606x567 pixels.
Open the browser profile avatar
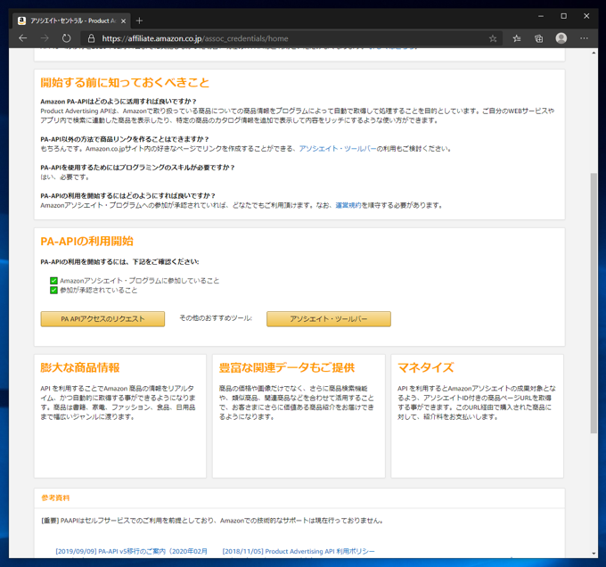point(561,38)
